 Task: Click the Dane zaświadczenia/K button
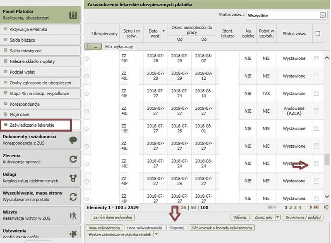[144, 228]
